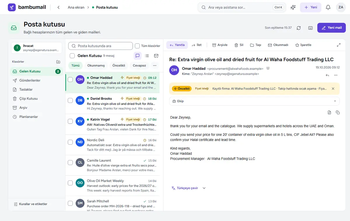
Task: Toggle the Tüm klasörler checkbox
Action: [137, 46]
